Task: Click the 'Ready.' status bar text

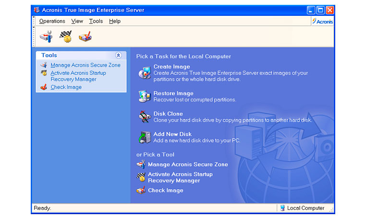Action: click(42, 208)
